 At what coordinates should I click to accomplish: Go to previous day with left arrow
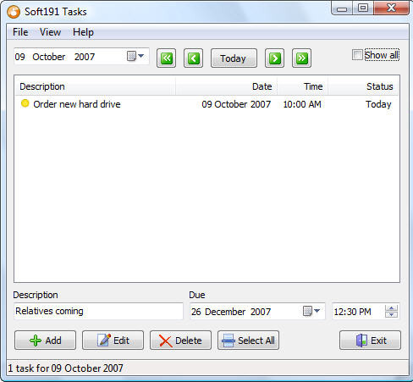click(193, 58)
